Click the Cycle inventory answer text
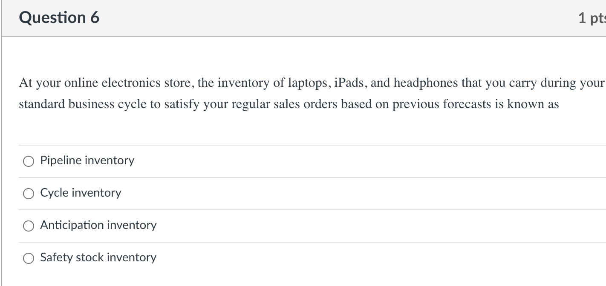 [80, 193]
